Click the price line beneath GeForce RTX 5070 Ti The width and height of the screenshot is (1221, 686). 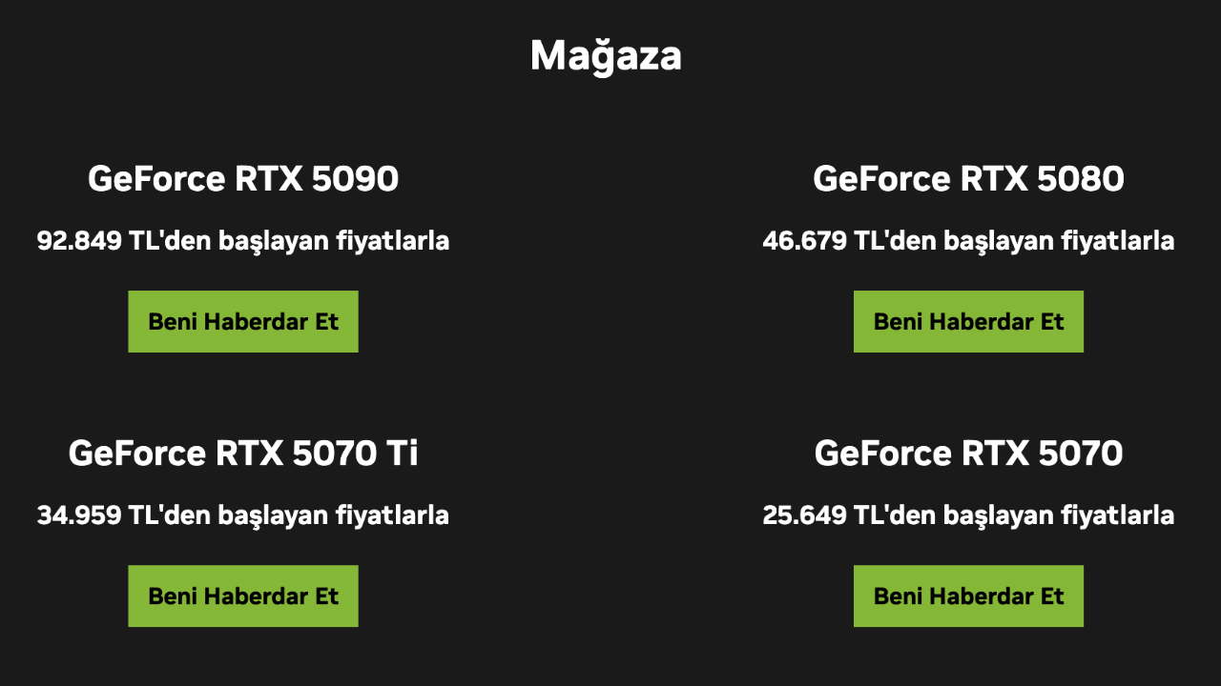tap(243, 515)
